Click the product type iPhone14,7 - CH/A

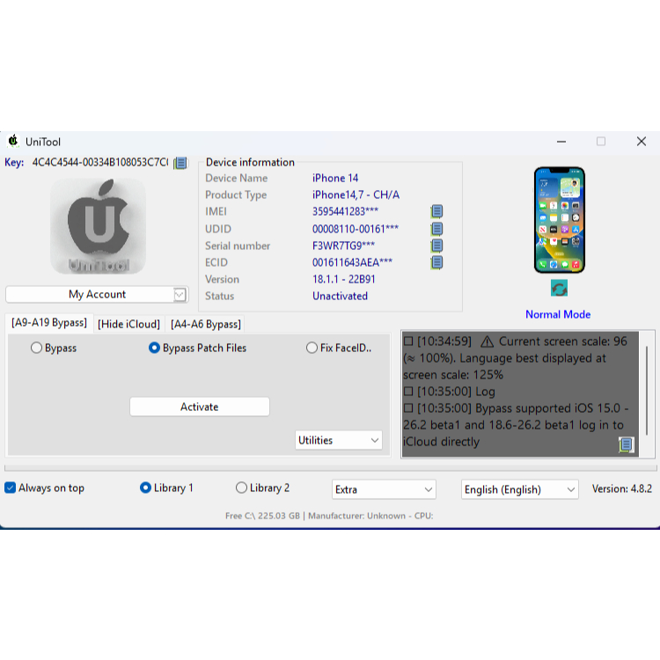coord(356,194)
